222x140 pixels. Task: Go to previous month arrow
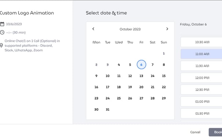(93, 29)
